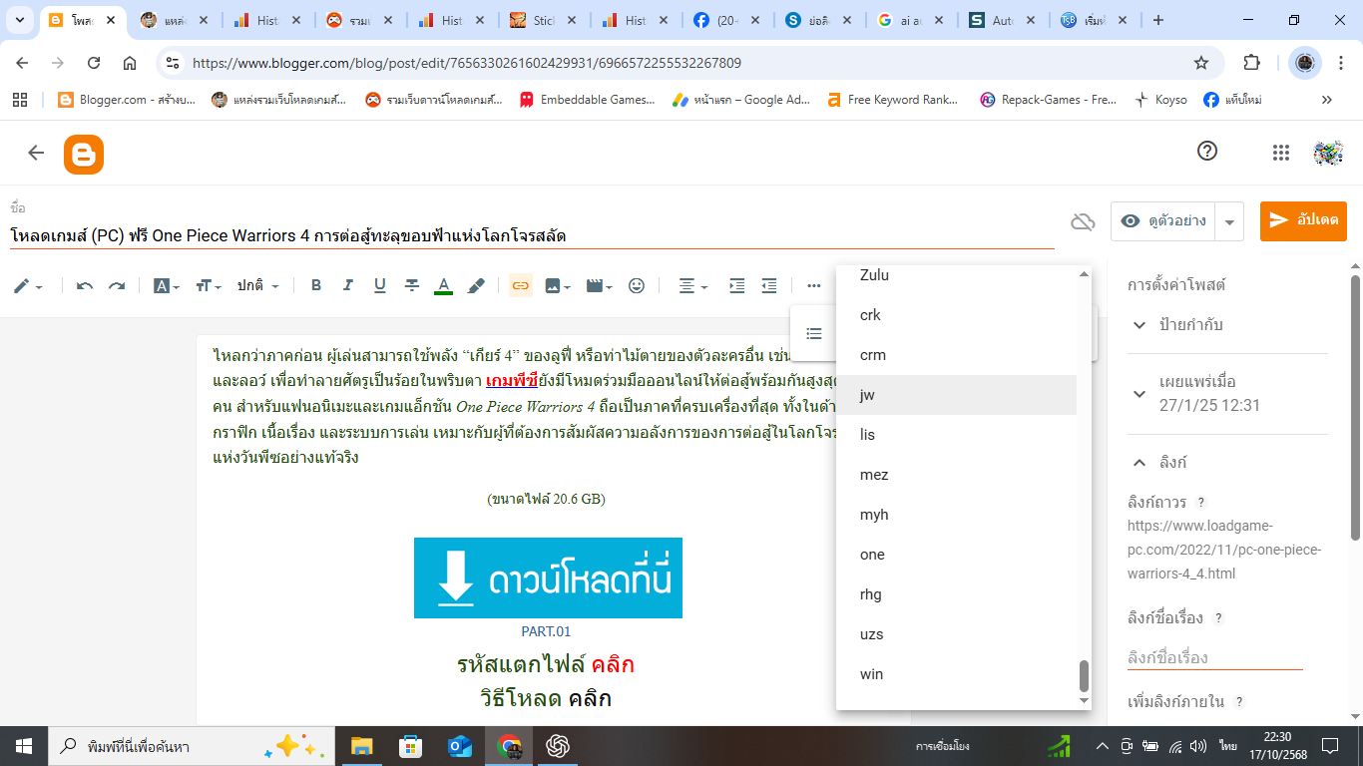Click the insert link icon
Image resolution: width=1363 pixels, height=766 pixels.
point(520,285)
